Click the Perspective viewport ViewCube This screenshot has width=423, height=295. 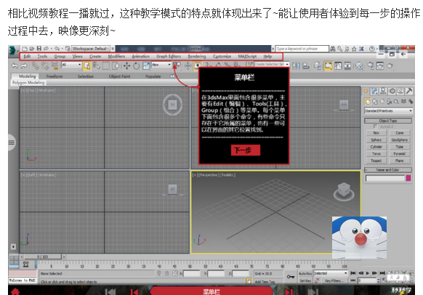click(x=344, y=191)
